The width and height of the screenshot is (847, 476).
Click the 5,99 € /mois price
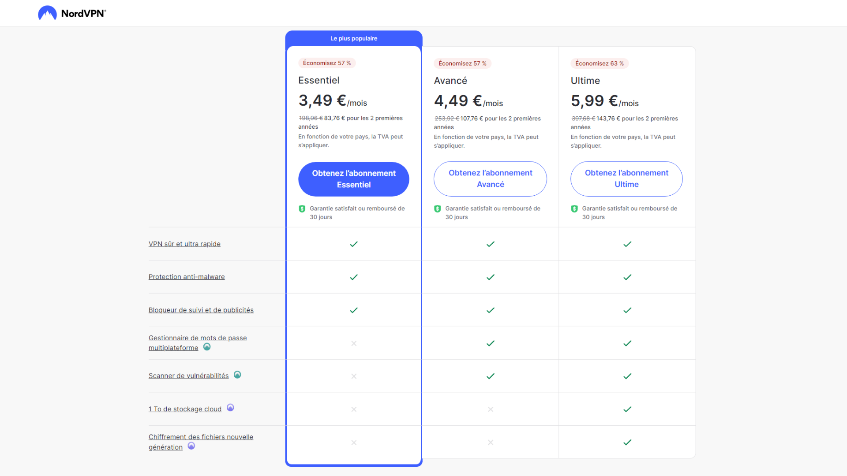(605, 101)
